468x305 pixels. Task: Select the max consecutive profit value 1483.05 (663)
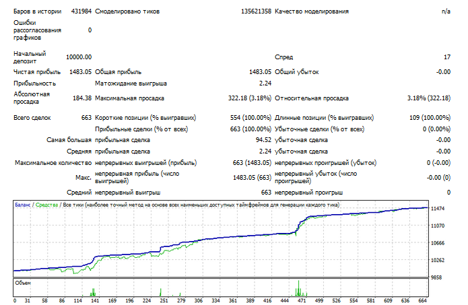[x=253, y=178]
